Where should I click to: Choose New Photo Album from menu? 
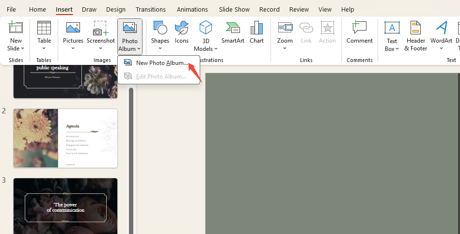(x=162, y=63)
